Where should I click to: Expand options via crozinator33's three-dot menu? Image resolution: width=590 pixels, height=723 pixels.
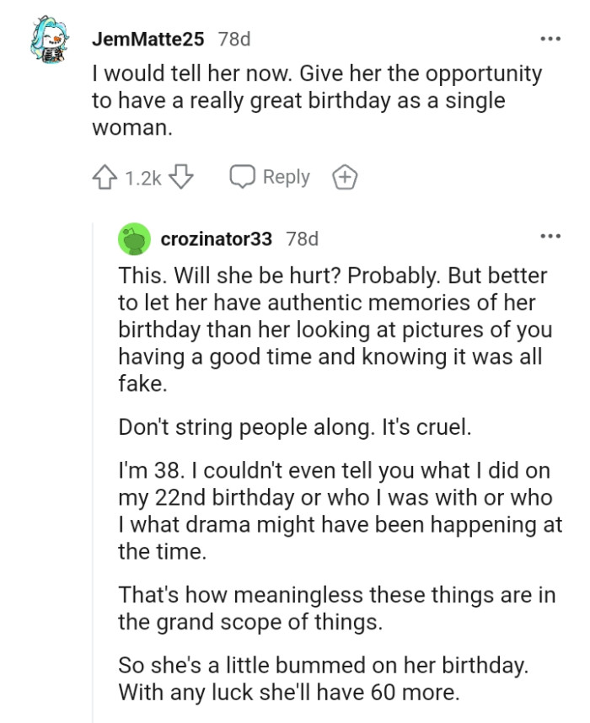point(551,237)
